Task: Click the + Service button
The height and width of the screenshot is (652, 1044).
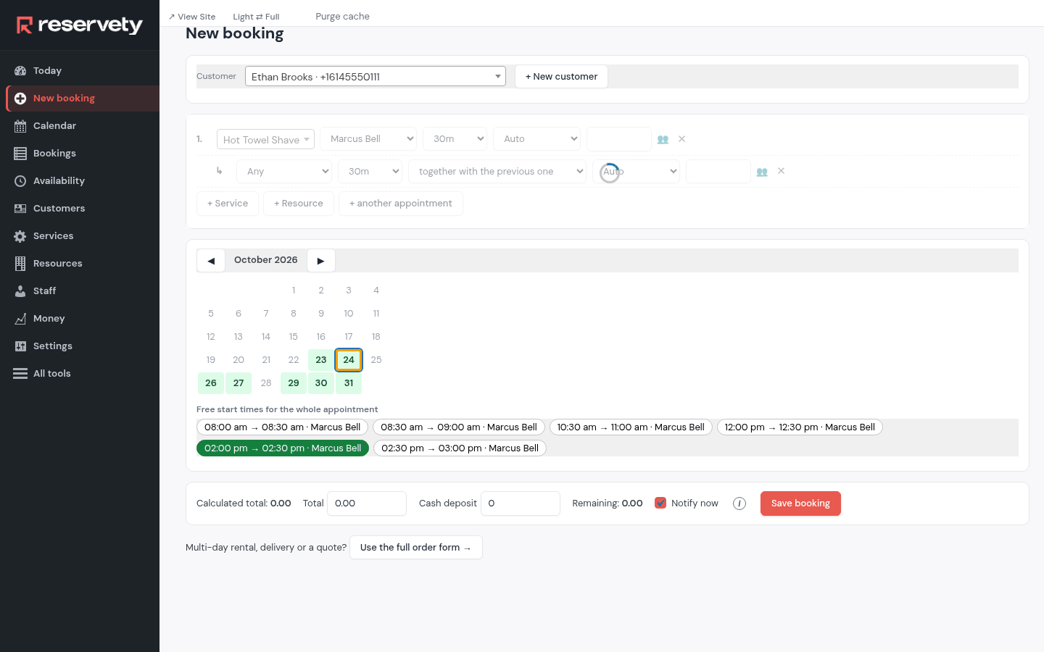Action: pyautogui.click(x=228, y=204)
